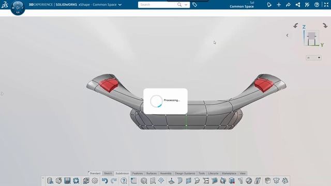Open the header help question mark
This screenshot has height=186, width=331.
[x=317, y=5]
